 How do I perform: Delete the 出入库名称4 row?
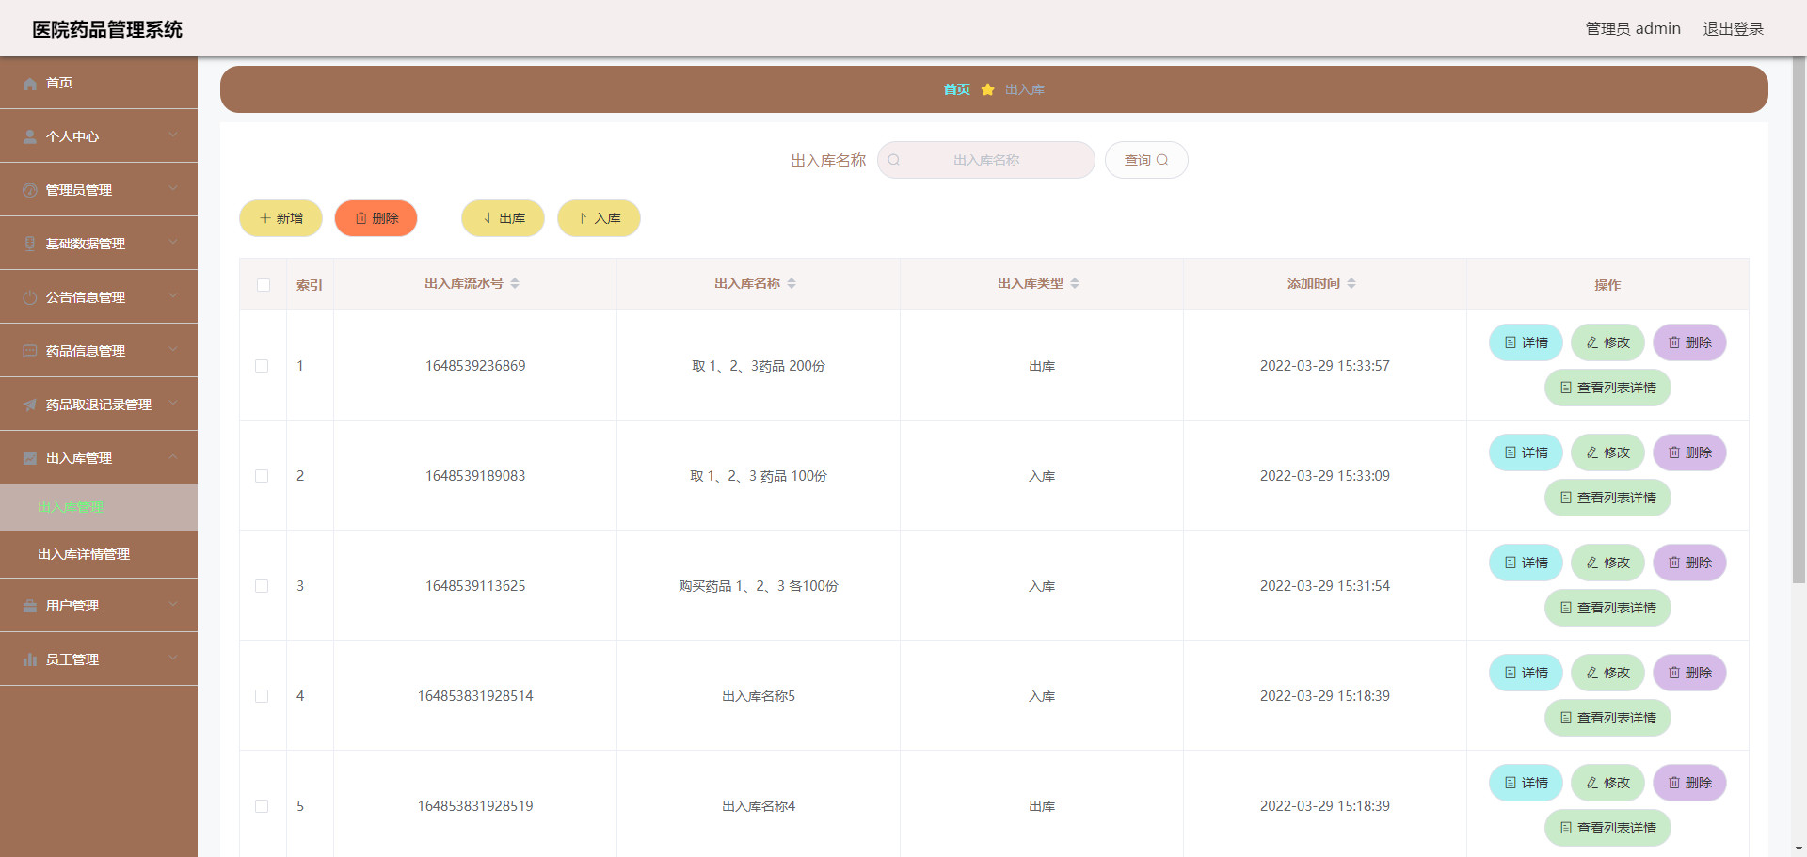click(x=1689, y=783)
